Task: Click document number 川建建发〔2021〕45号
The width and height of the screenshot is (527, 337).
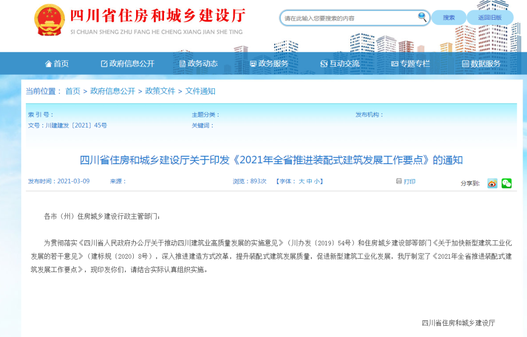Action: click(x=76, y=126)
